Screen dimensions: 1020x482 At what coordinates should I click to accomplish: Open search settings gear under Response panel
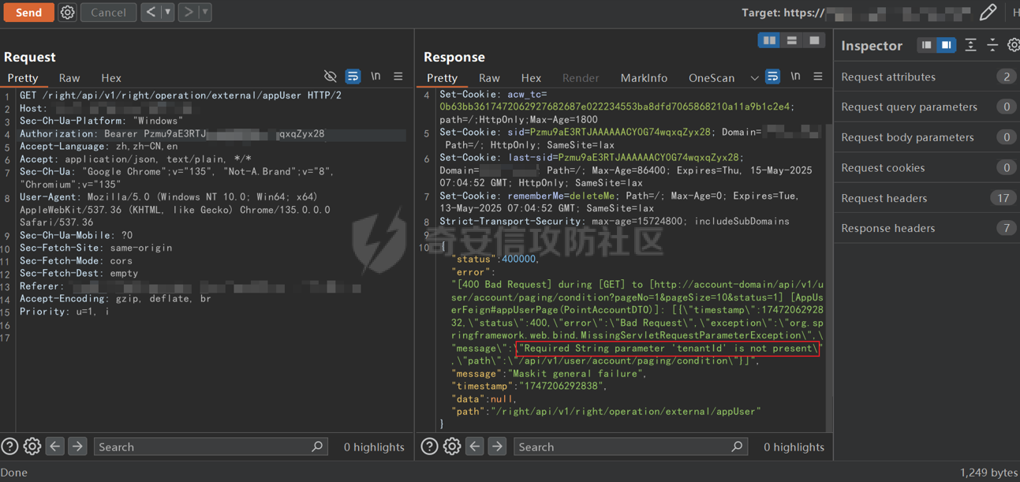coord(452,447)
